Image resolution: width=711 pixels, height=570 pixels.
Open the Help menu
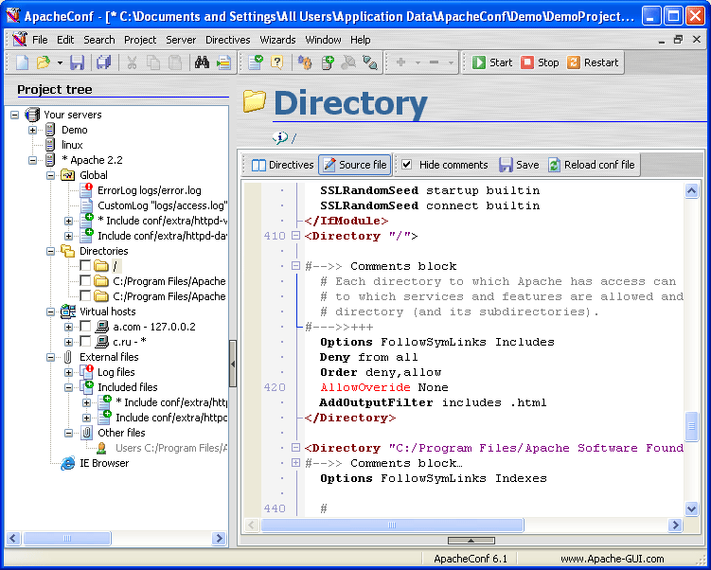pos(361,40)
